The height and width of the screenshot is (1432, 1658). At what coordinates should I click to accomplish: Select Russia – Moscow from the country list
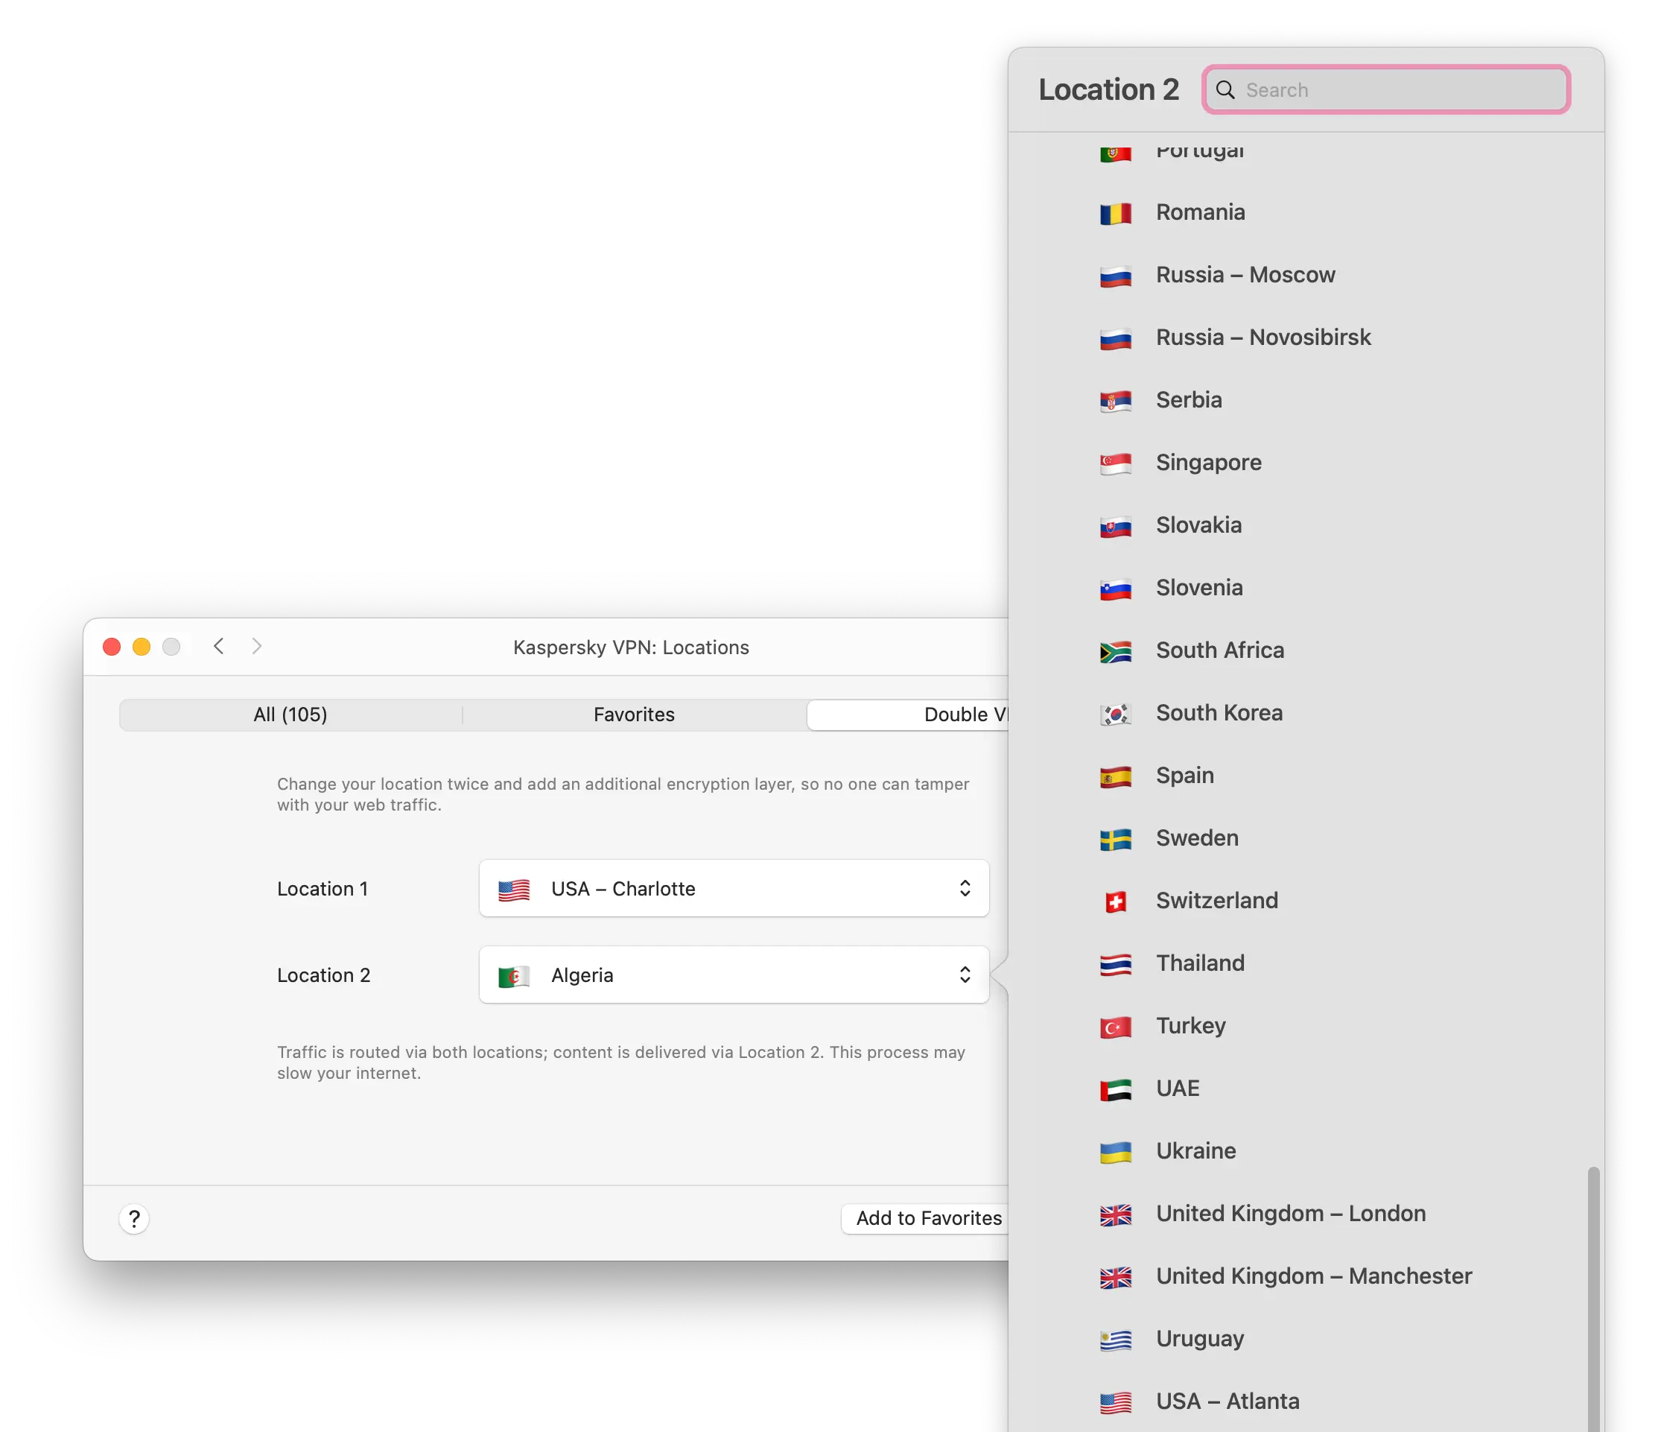[x=1245, y=274]
